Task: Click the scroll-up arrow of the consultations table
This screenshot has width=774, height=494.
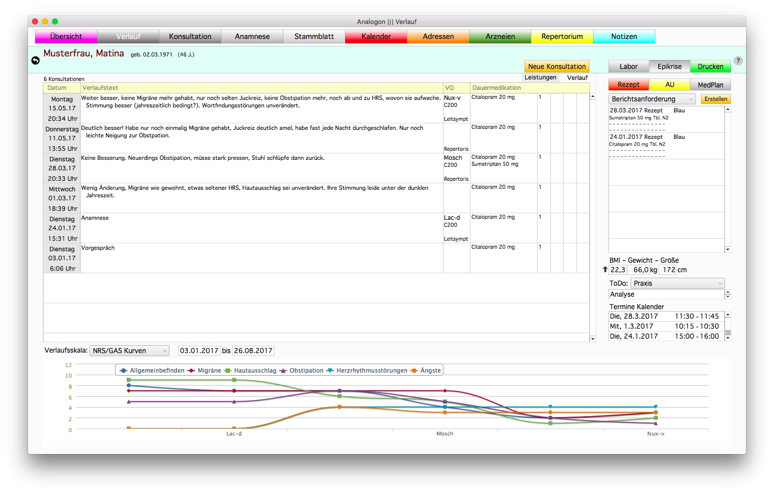Action: click(593, 96)
